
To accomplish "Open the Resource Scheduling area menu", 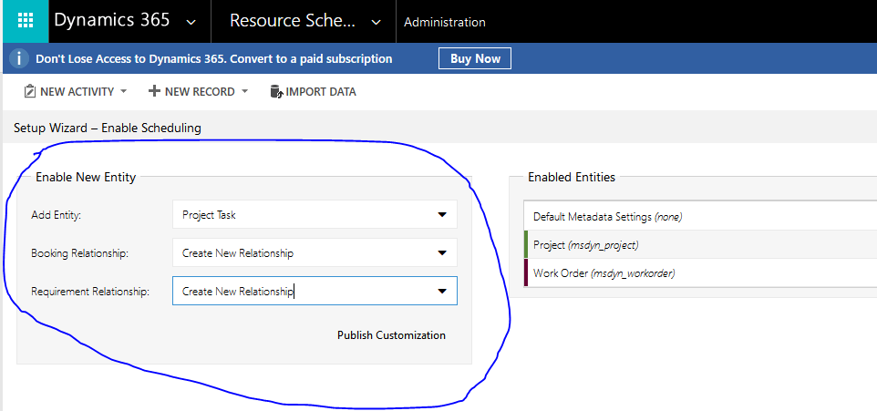I will tap(293, 21).
